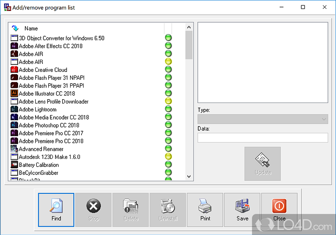Click the BeCyIconGrabber window icon
Screen dimensions: 336x235
coord(14,173)
